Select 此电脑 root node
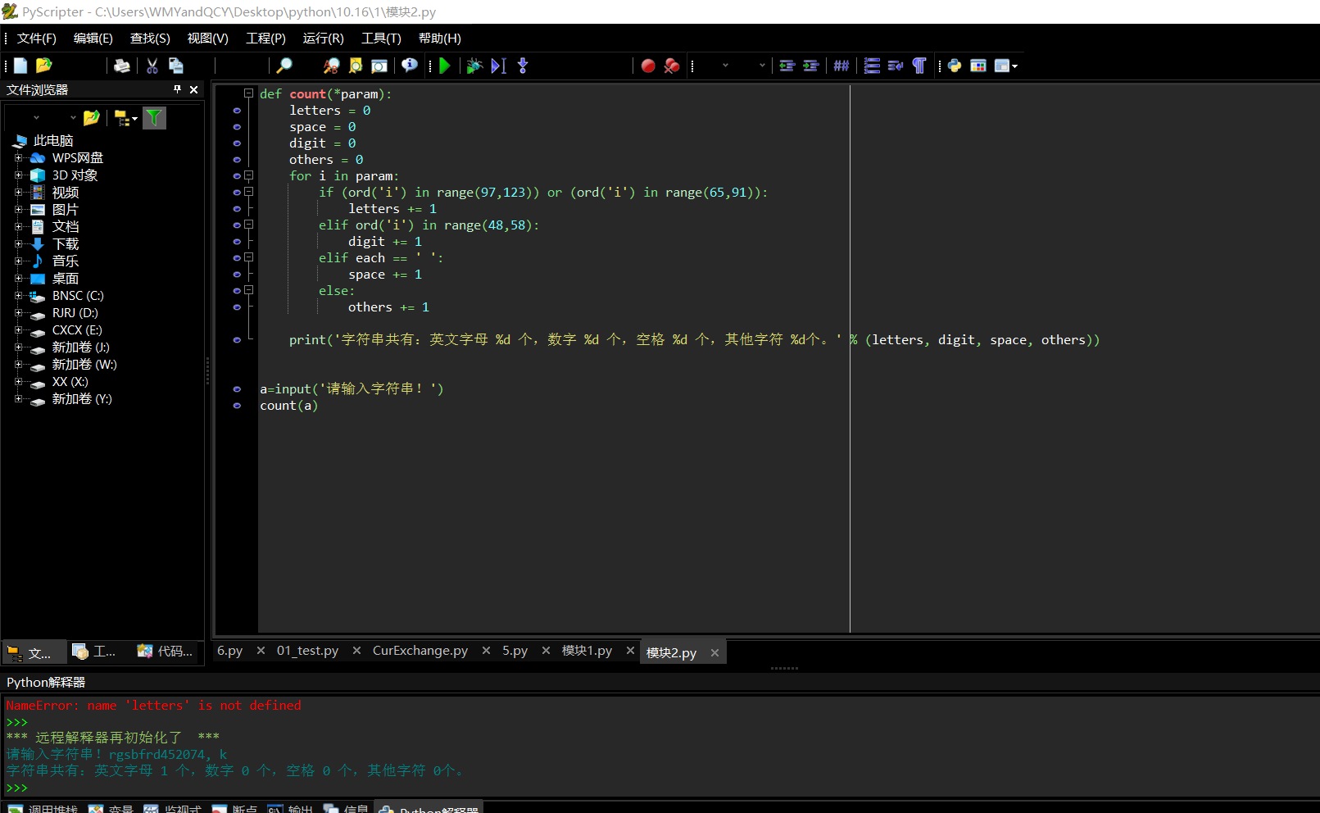This screenshot has width=1320, height=813. 53,141
